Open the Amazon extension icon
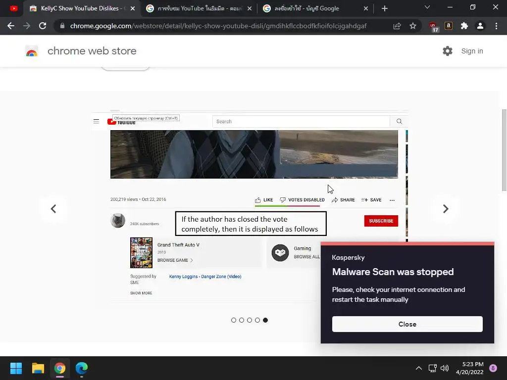Screen dimensions: 507x380 coord(449,26)
